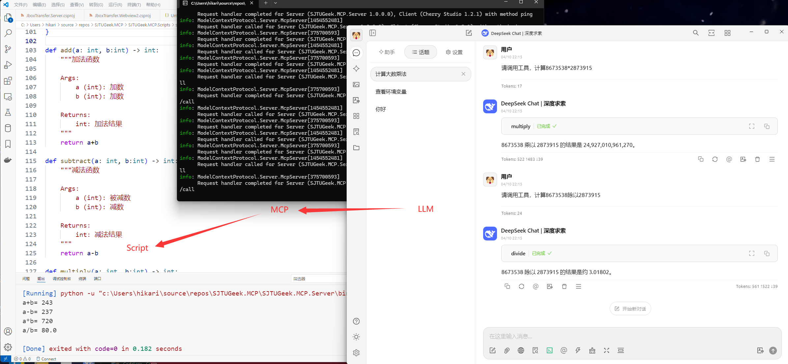Switch to the 话题 tab
788x364 pixels.
(421, 52)
